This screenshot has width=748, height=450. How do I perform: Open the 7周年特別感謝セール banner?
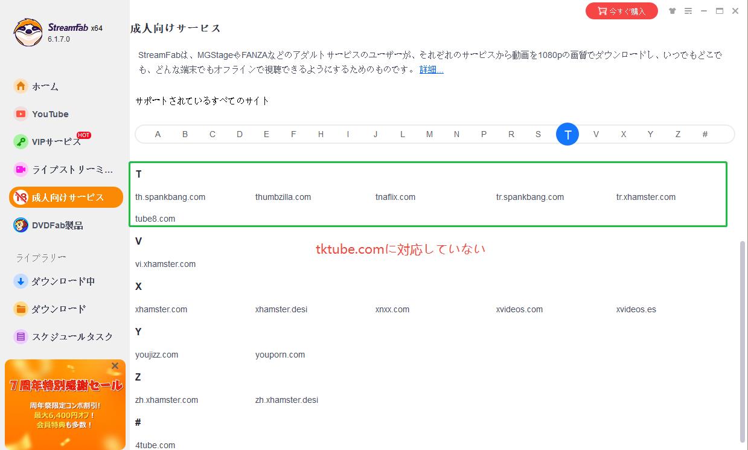click(x=65, y=405)
